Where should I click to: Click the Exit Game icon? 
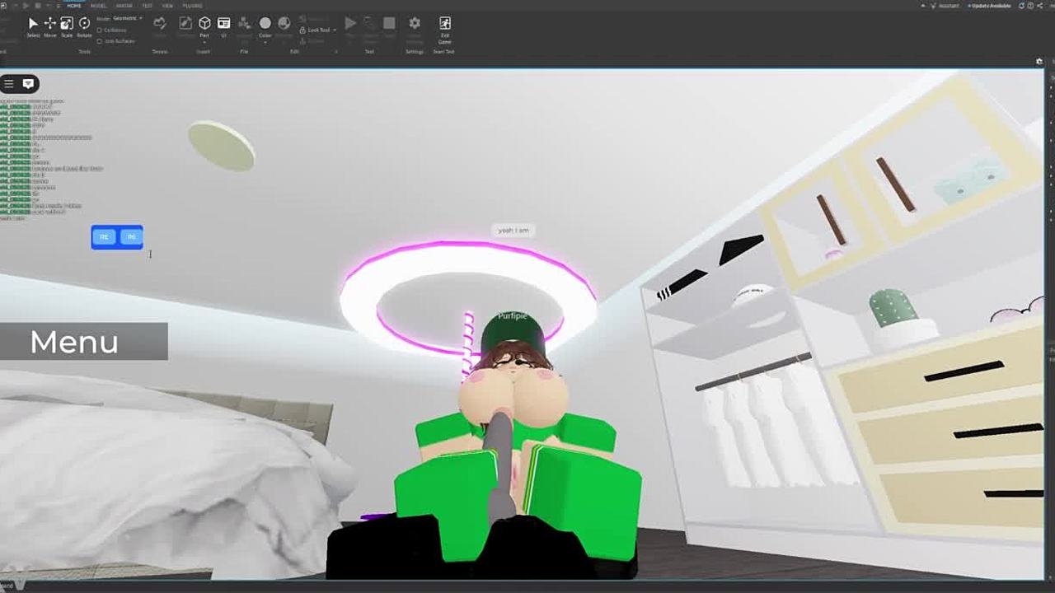pyautogui.click(x=444, y=23)
